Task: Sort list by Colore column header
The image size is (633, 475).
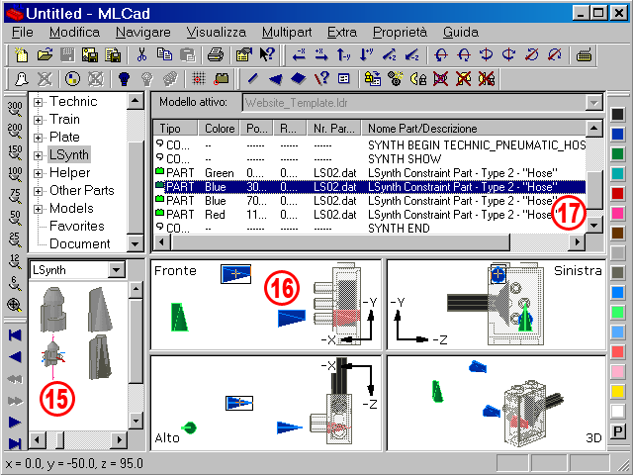Action: click(x=220, y=129)
